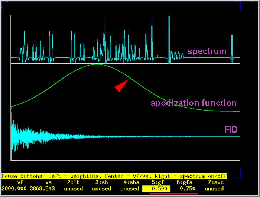Select the 5:gf value field 0.500
The width and height of the screenshot is (260, 197).
[x=156, y=189]
